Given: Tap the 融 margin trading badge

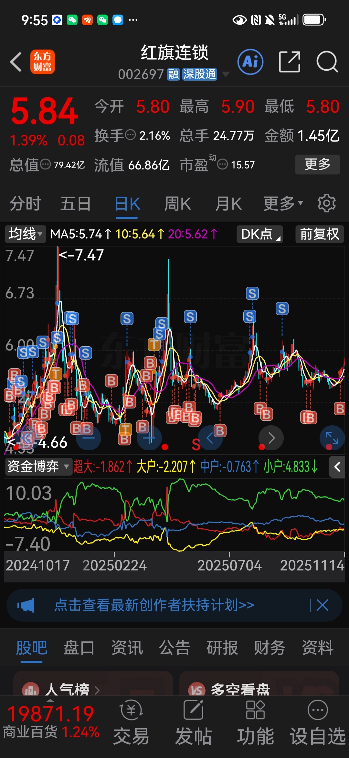Looking at the screenshot, I should pos(173,74).
